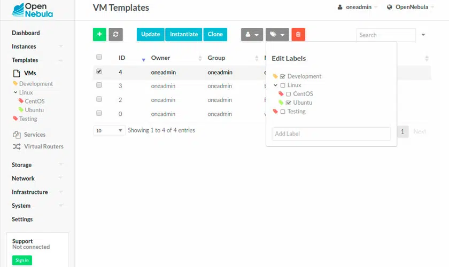Sort table by ID column
This screenshot has height=267, width=449.
122,58
